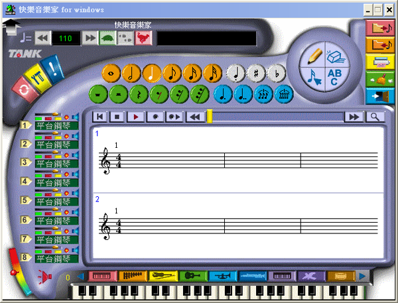This screenshot has width=398, height=303.
Task: Choose the red piano instrument category
Action: pyautogui.click(x=103, y=276)
